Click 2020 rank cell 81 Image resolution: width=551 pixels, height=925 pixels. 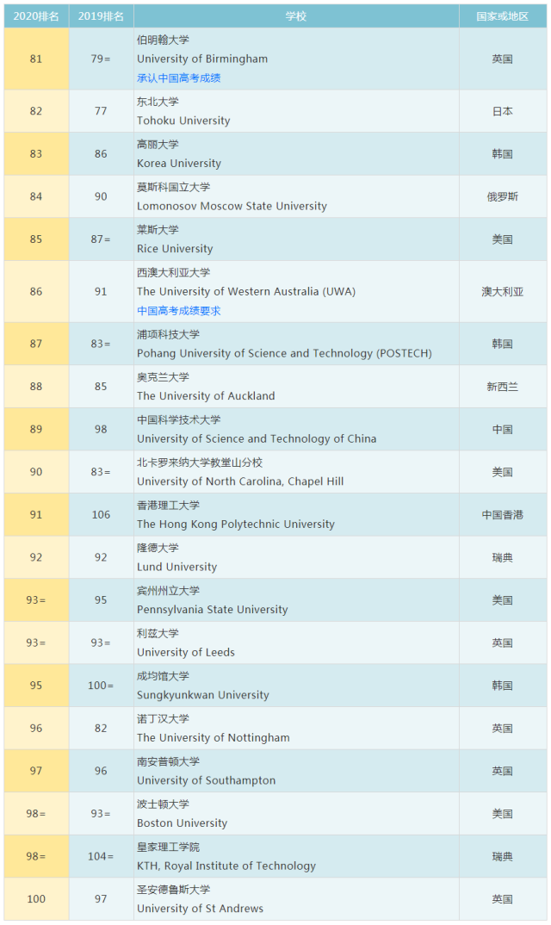tap(36, 59)
